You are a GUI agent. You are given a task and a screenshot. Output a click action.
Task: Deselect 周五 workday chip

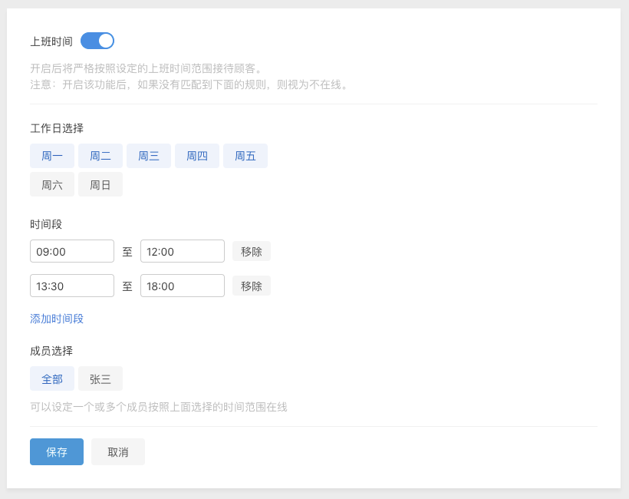245,156
